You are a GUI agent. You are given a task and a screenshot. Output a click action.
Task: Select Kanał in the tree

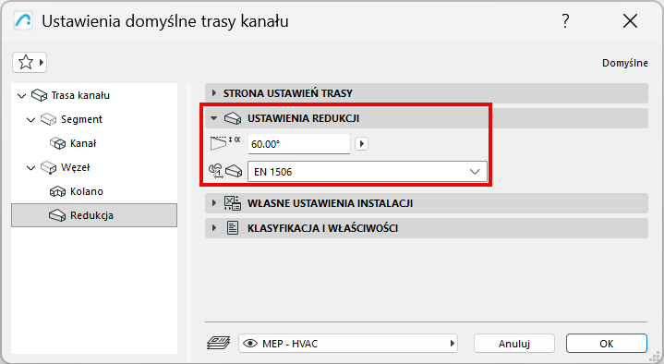(83, 143)
